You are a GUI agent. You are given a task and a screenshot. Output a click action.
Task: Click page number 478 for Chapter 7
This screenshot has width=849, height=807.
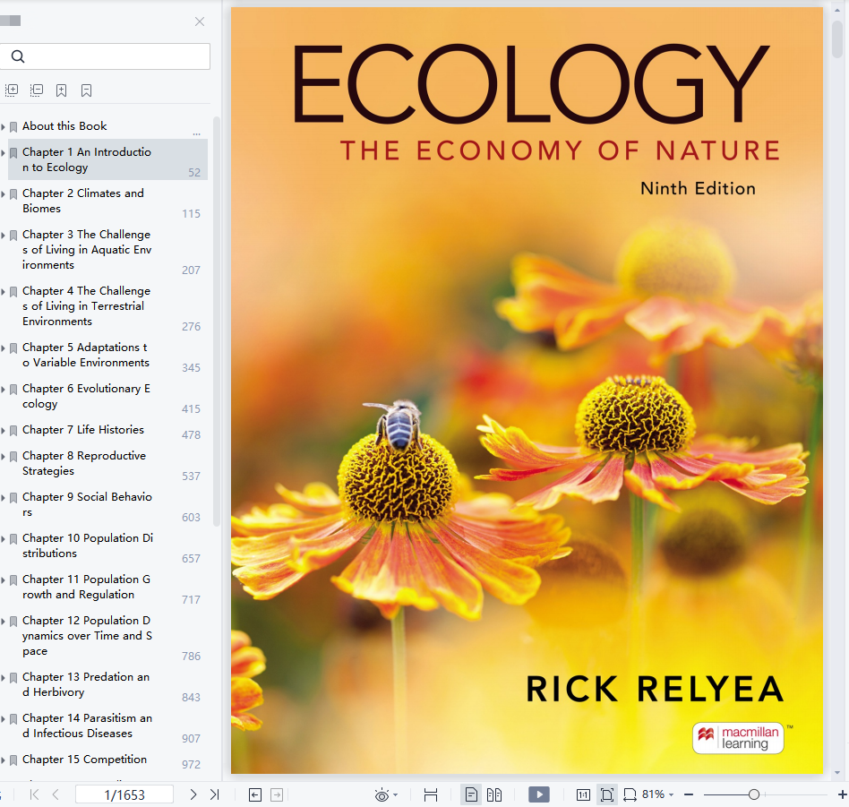pyautogui.click(x=191, y=435)
